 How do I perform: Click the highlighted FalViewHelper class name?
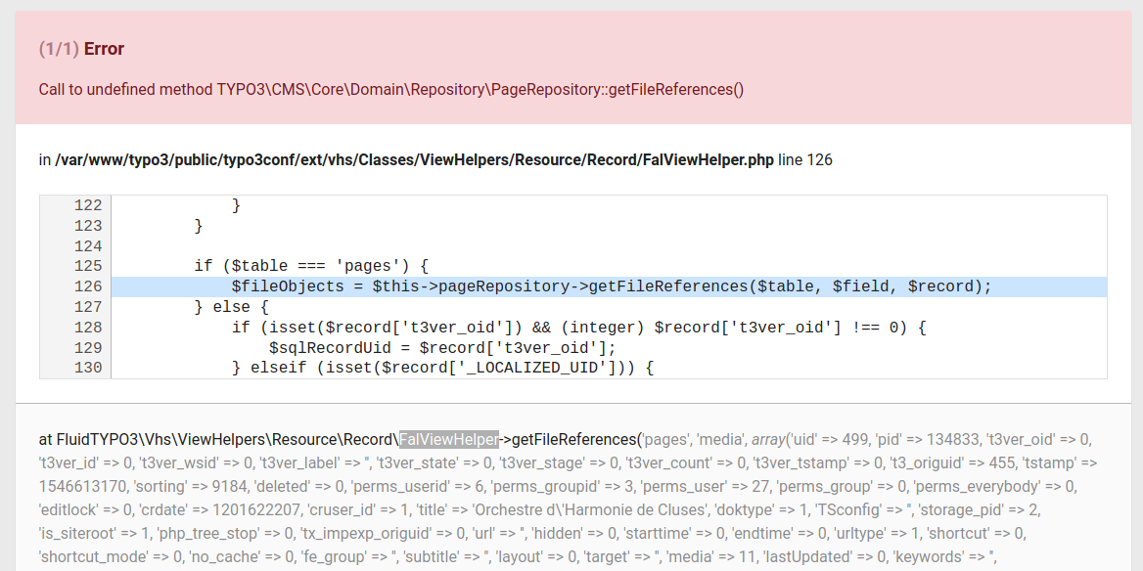pos(449,439)
